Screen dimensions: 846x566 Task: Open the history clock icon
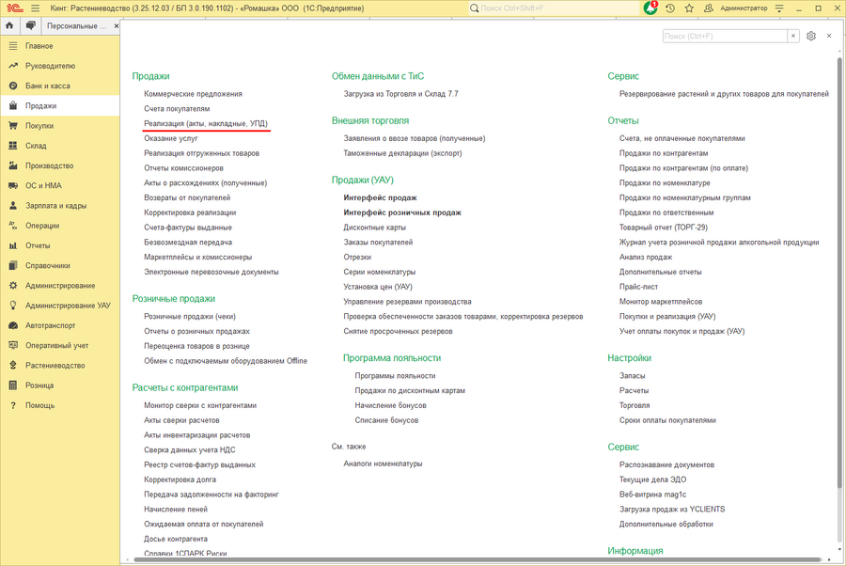click(670, 8)
